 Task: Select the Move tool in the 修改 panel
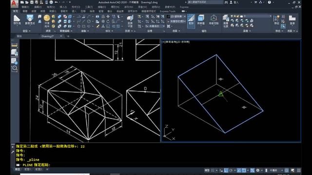coord(108,17)
